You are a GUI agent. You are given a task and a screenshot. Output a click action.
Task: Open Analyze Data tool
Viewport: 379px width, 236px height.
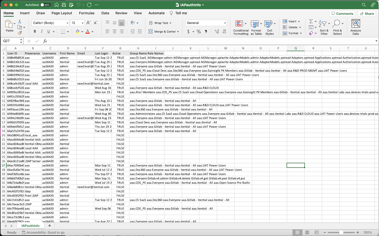pyautogui.click(x=356, y=24)
